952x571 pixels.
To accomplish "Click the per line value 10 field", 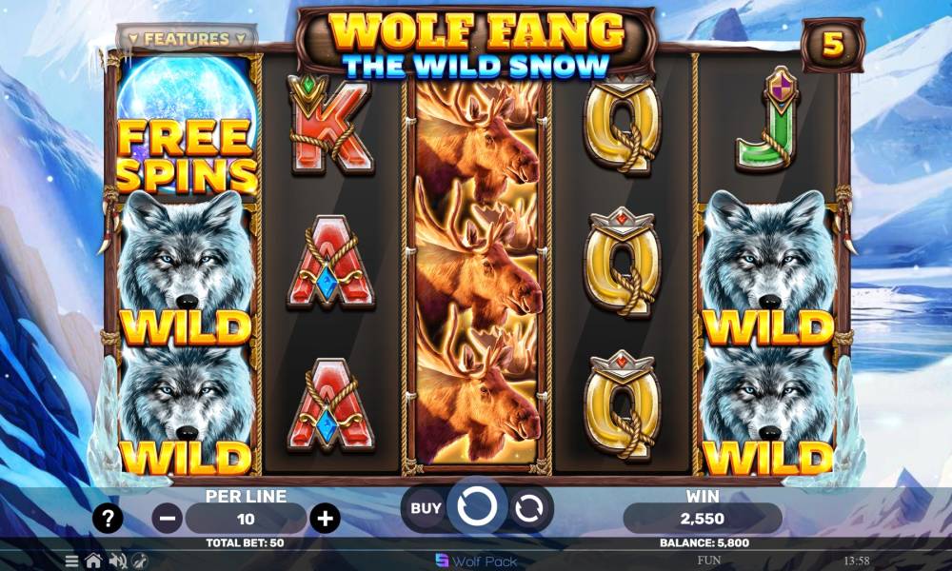I will pos(246,519).
